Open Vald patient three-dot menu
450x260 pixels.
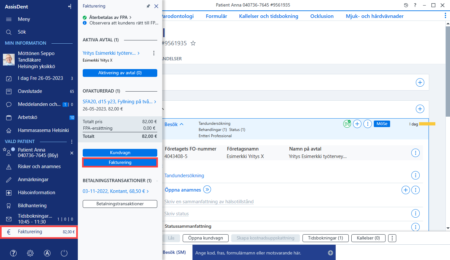[72, 142]
